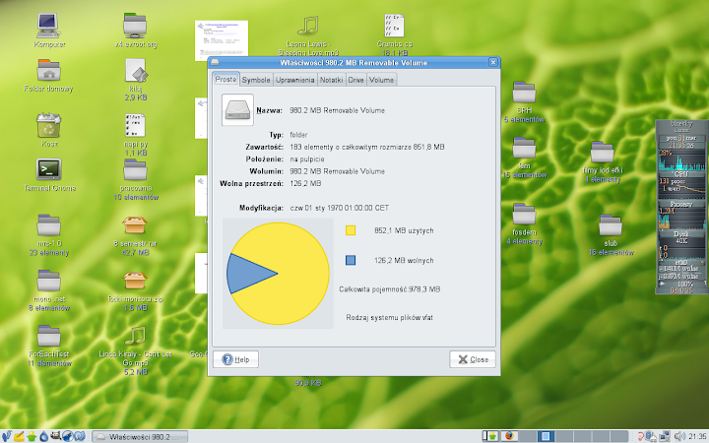
Task: Select the kiluj file icon
Action: click(136, 71)
